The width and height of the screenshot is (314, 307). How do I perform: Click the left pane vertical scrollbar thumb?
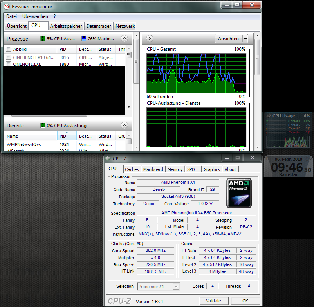coord(136,61)
